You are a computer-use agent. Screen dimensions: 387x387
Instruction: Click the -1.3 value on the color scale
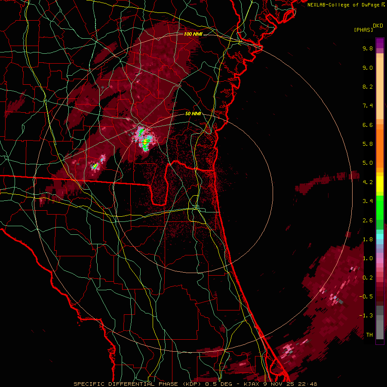click(366, 316)
